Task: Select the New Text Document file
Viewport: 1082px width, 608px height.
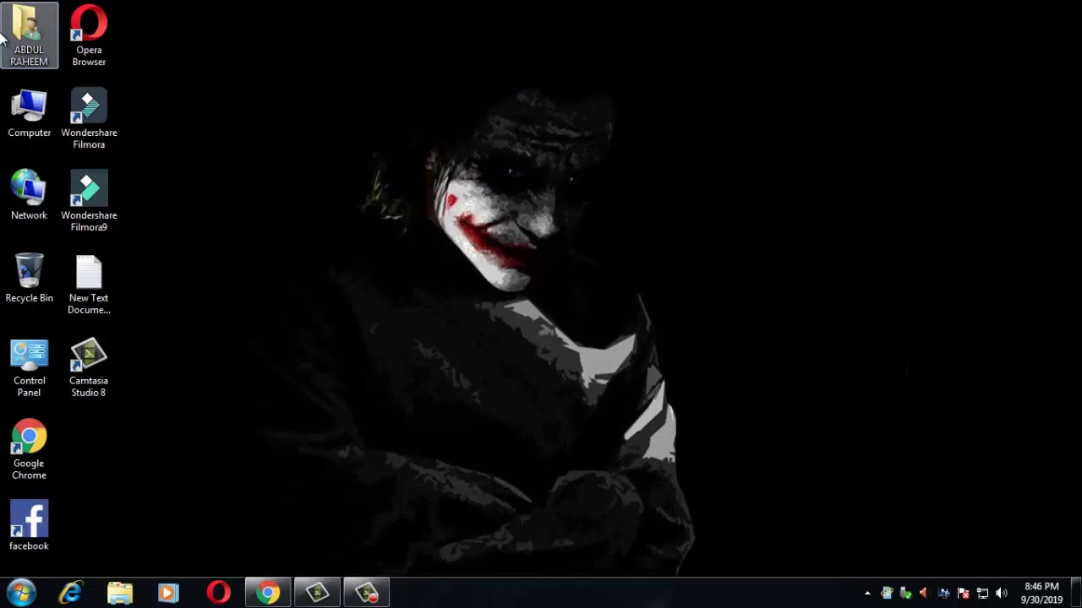Action: tap(89, 285)
